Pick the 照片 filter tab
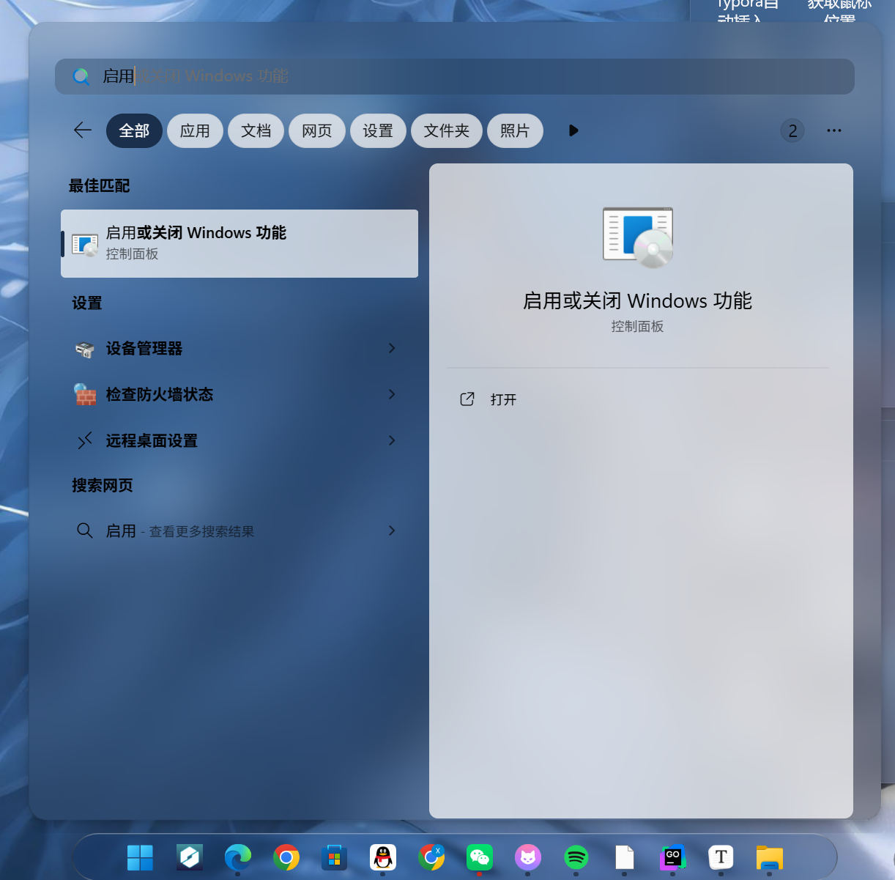The height and width of the screenshot is (880, 895). coord(515,130)
